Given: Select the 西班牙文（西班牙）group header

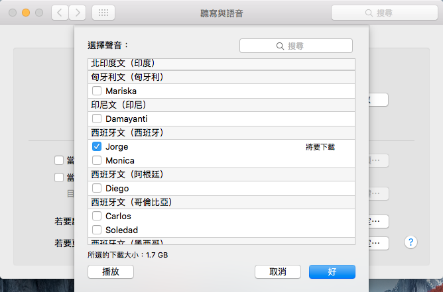Looking at the screenshot, I should (127, 132).
